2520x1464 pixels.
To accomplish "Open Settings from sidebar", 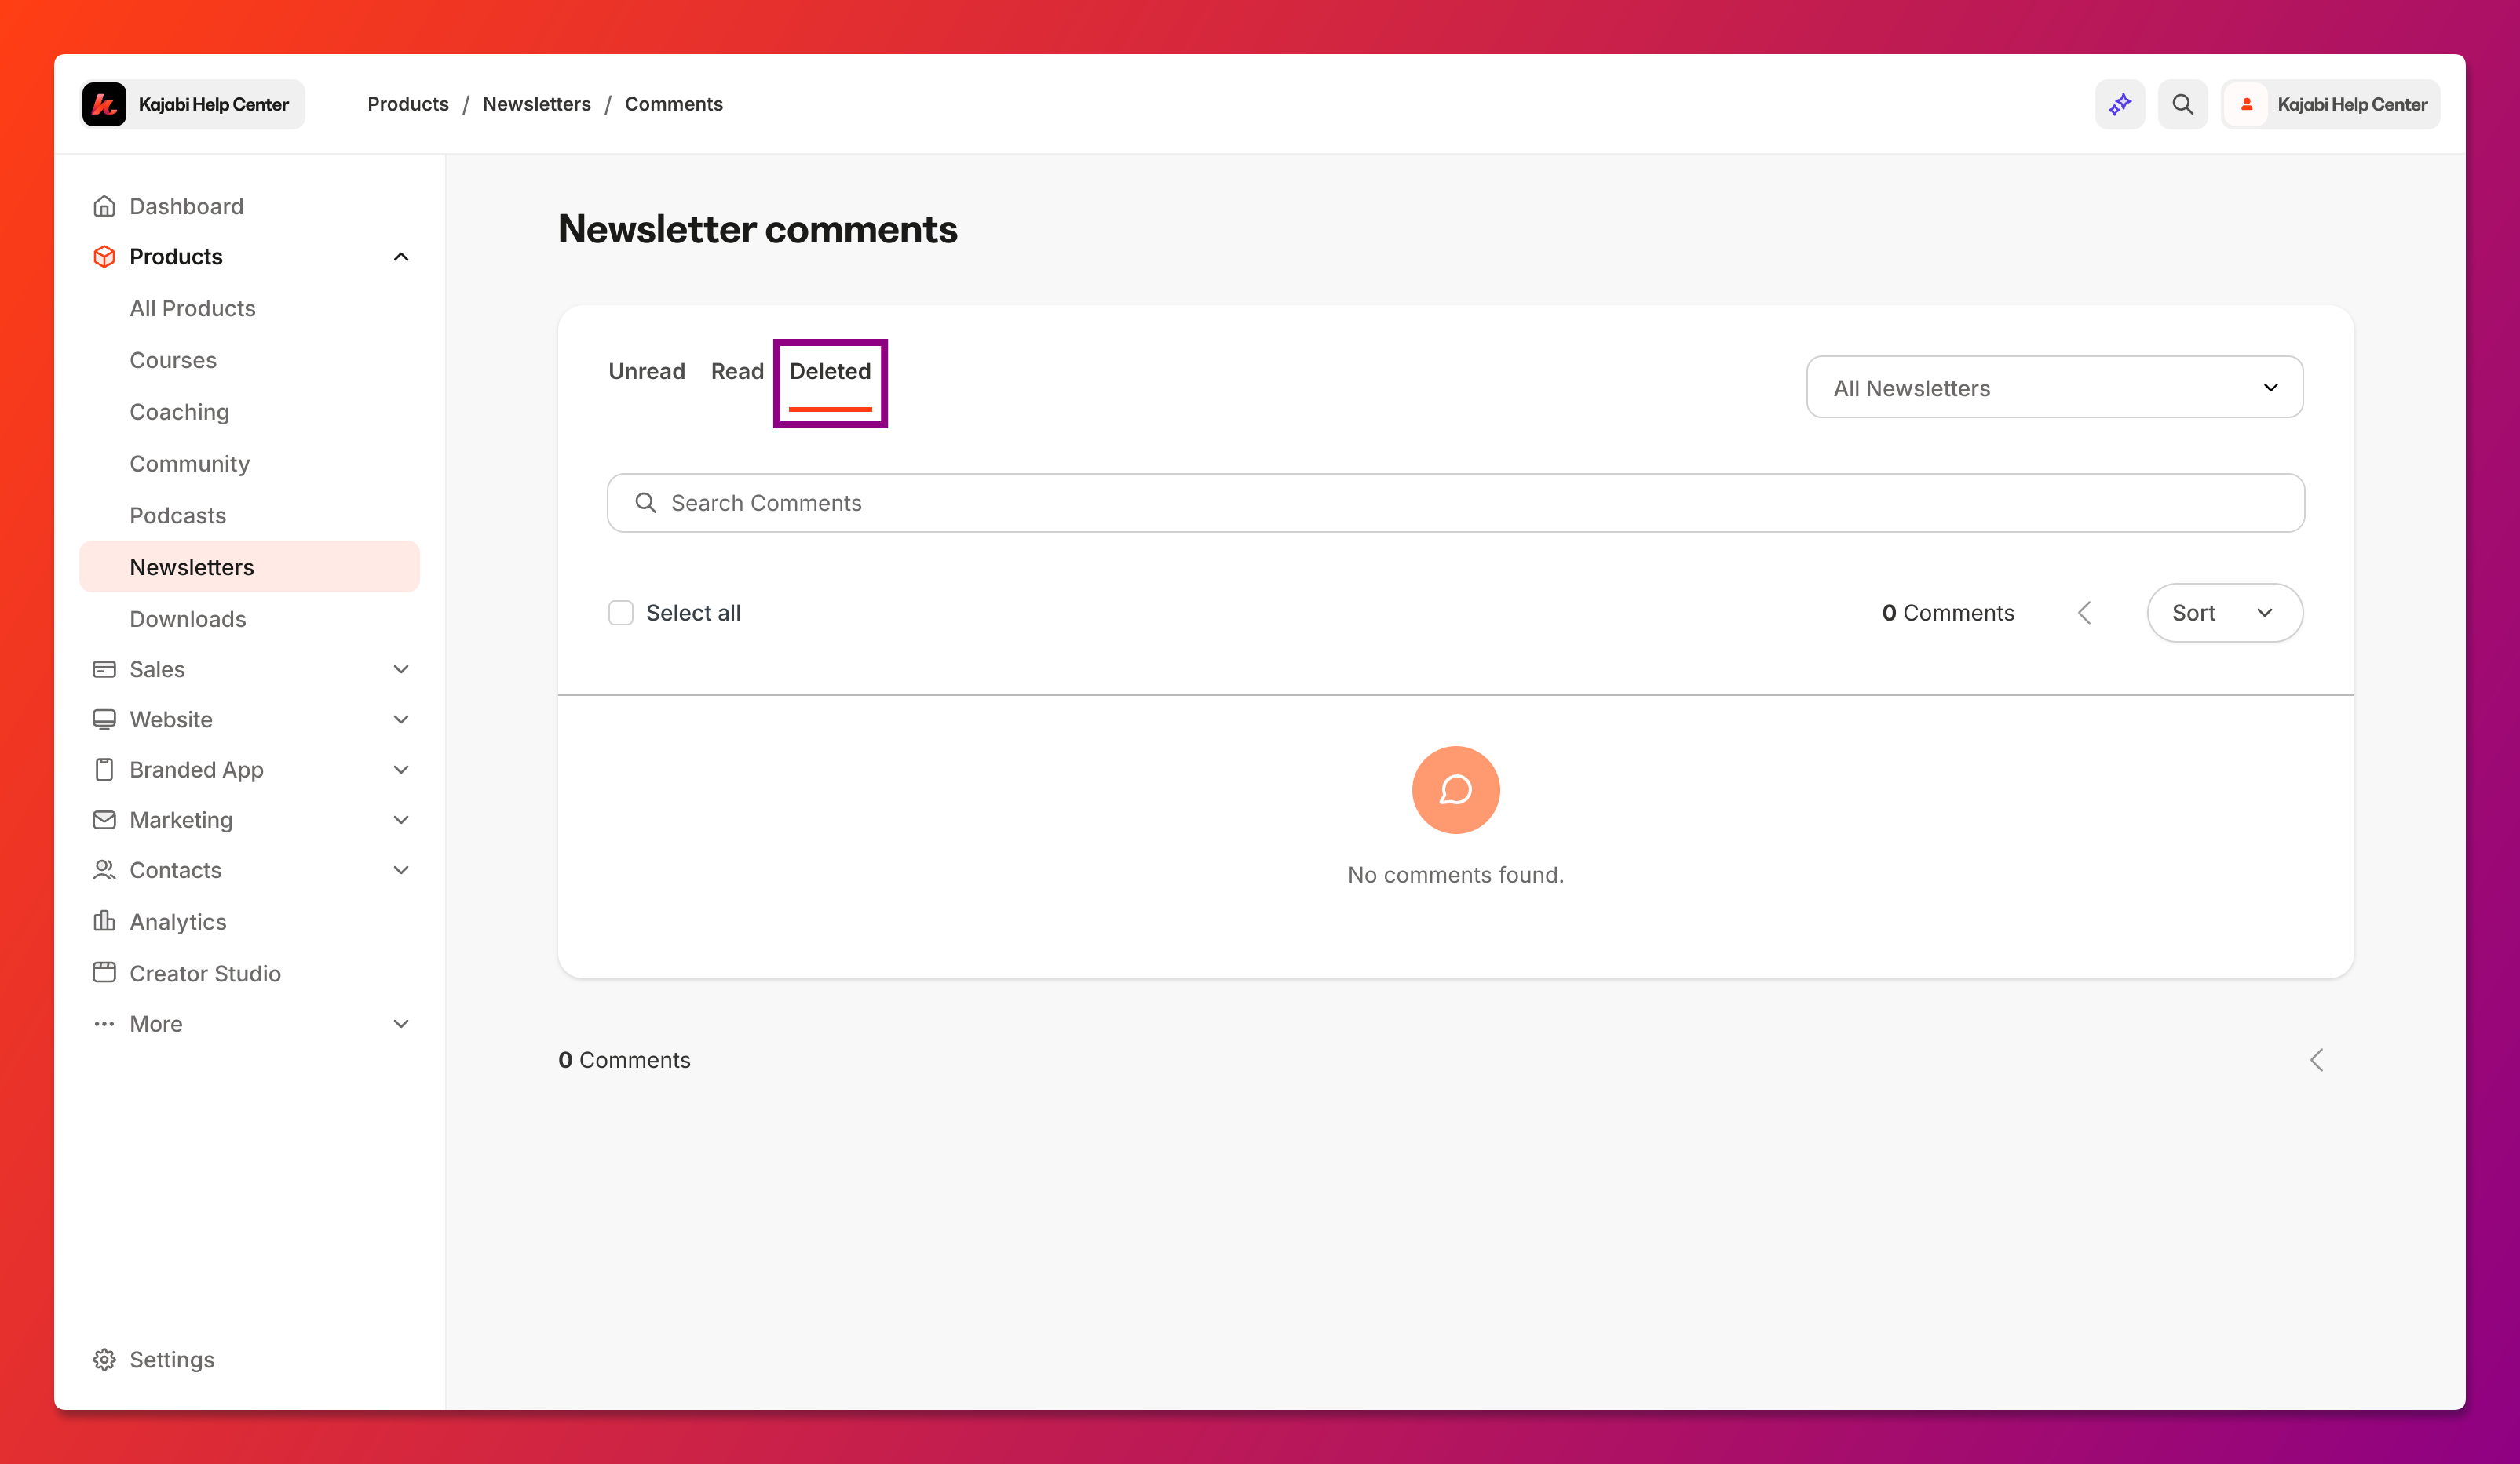I will [x=172, y=1359].
